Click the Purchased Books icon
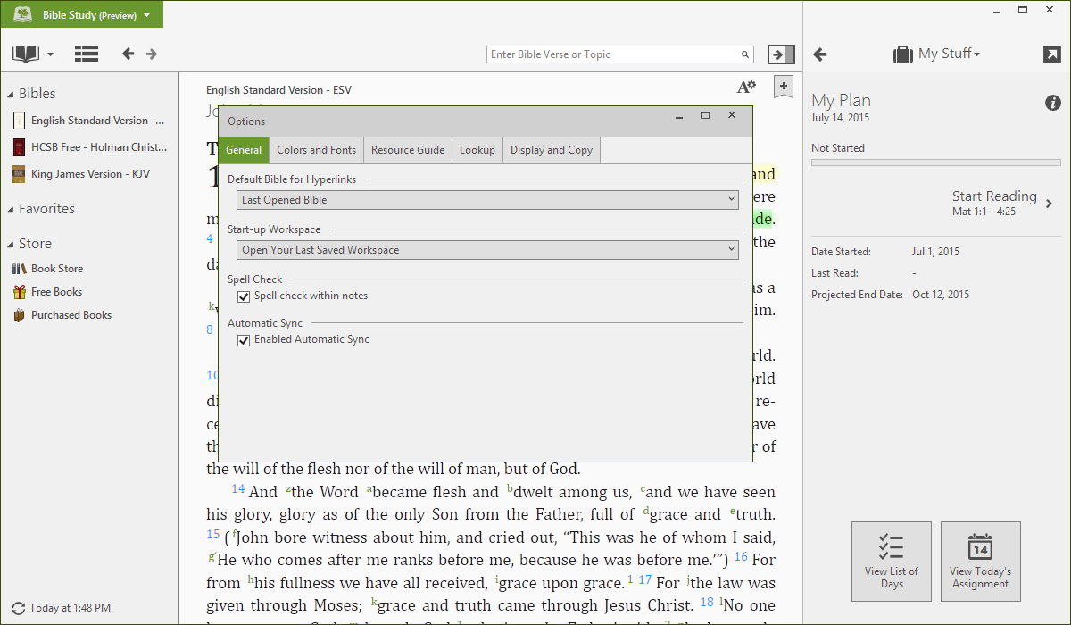 coord(19,315)
